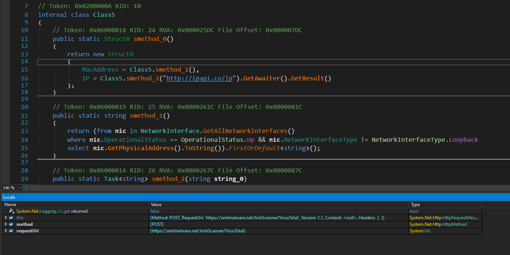
Task: Open the 140 % zoom dropdown
Action: pos(21,188)
